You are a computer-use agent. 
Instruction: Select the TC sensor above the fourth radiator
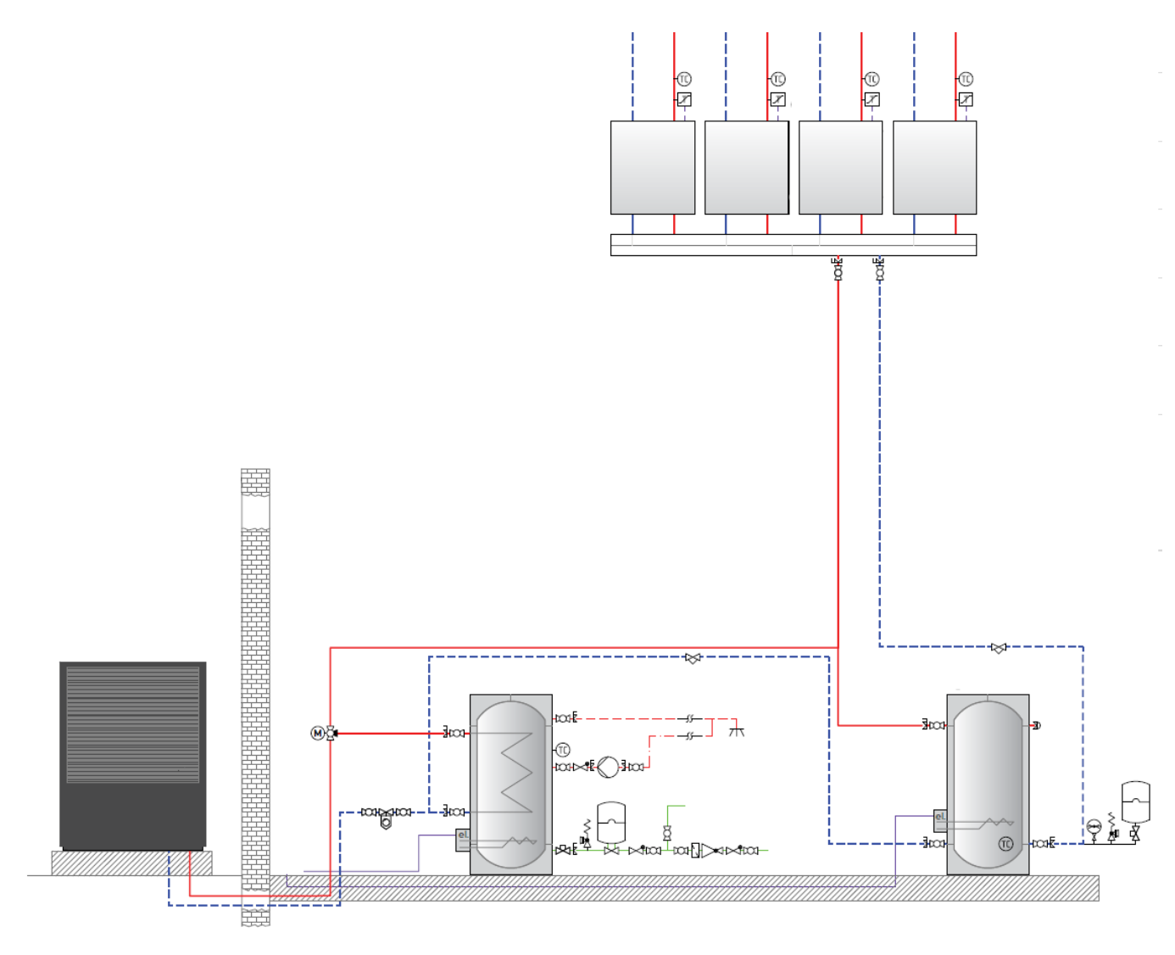click(966, 79)
